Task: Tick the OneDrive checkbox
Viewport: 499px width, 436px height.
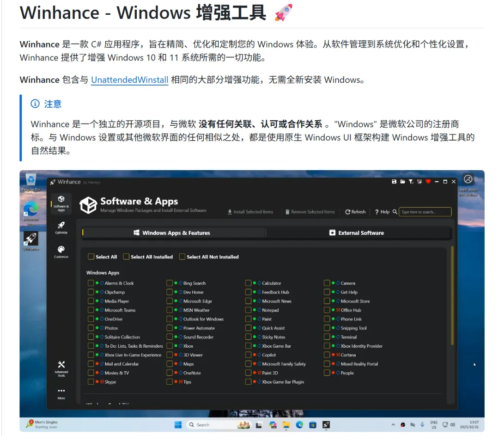Action: click(91, 319)
